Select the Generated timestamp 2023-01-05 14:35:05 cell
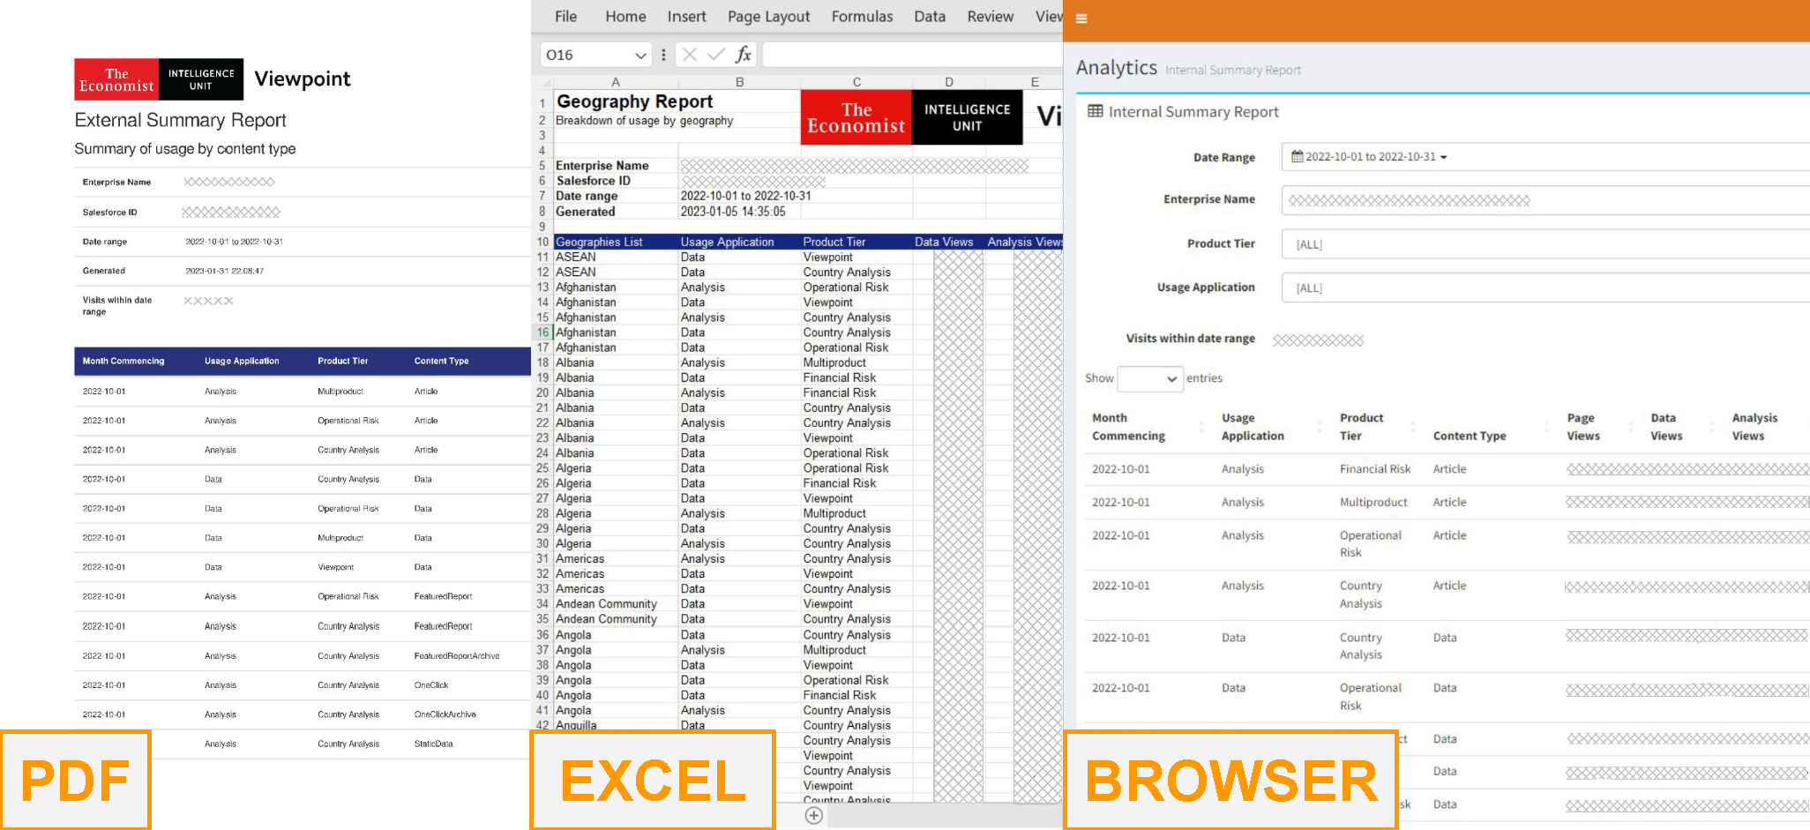Screen dimensions: 1810x830 [739, 212]
